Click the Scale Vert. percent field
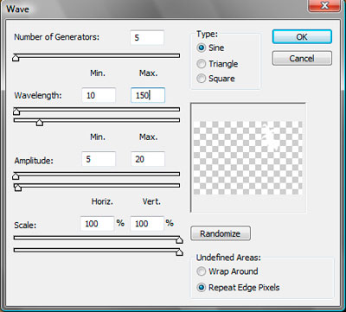This screenshot has height=312, width=346. pyautogui.click(x=147, y=224)
